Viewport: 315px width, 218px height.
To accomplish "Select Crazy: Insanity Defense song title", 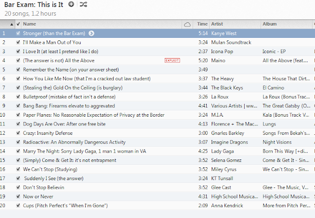I will (x=48, y=133).
